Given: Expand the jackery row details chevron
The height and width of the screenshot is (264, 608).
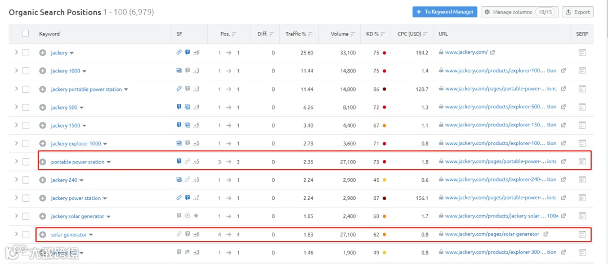Looking at the screenshot, I should [16, 52].
